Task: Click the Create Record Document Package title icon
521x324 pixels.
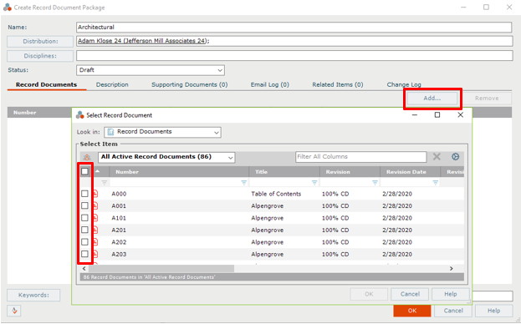Action: (8, 8)
